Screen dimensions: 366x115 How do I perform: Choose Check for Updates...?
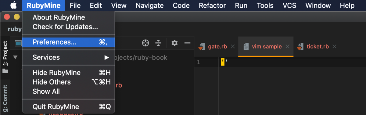click(x=65, y=27)
